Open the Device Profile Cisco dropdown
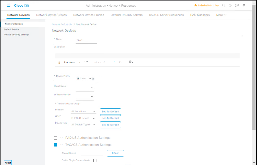This screenshot has height=165, width=257. pyautogui.click(x=84, y=79)
